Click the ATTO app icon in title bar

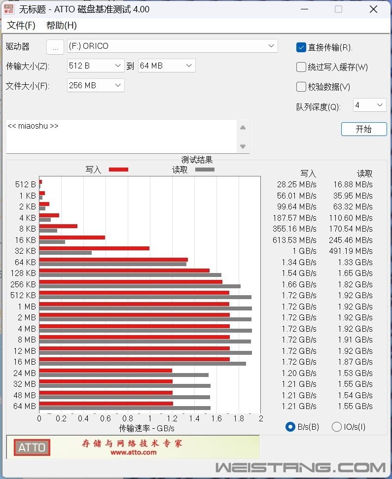pos(9,9)
